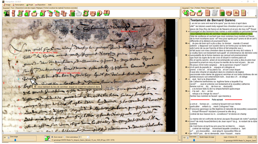The width and height of the screenshot is (258, 144).
Task: Switch to Localiser les repères tab
Action: pos(56,8)
